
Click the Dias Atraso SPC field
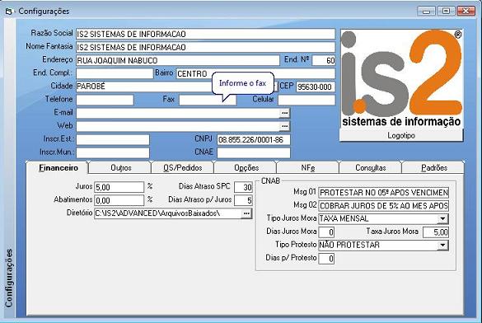point(243,187)
